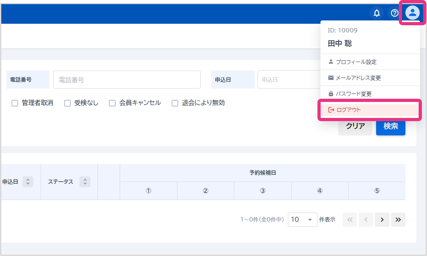Click the notification bell icon
The height and width of the screenshot is (256, 427).
pos(377,13)
